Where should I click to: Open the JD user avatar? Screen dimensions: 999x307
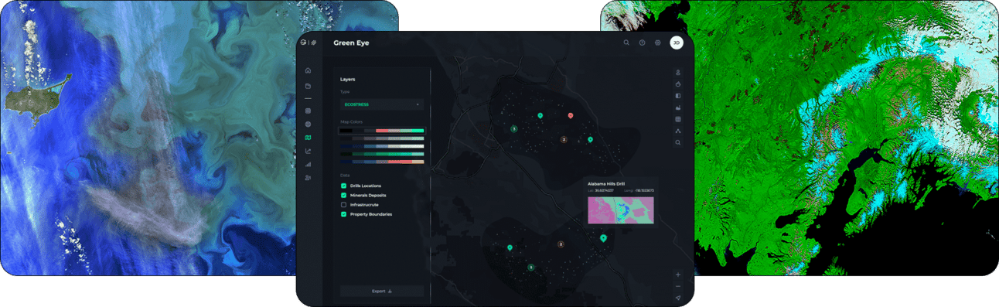(676, 43)
